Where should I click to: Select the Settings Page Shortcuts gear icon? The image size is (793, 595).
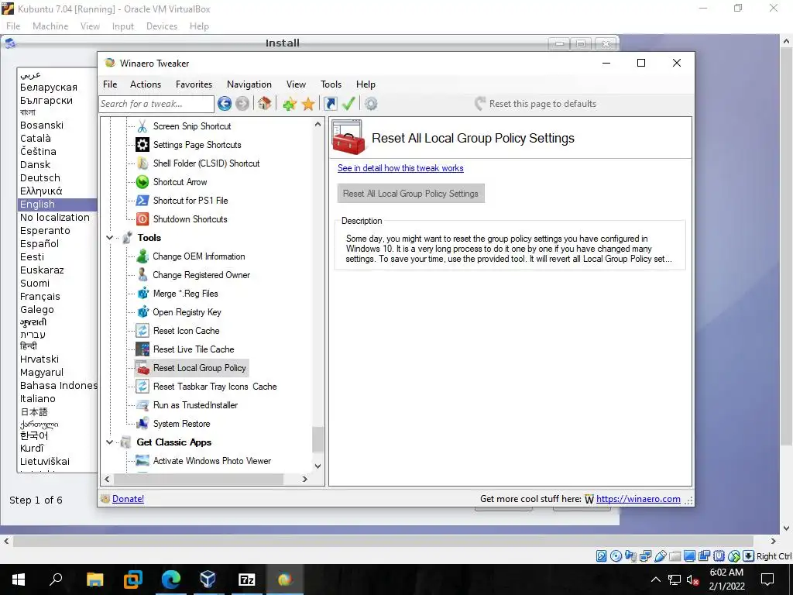tap(142, 145)
